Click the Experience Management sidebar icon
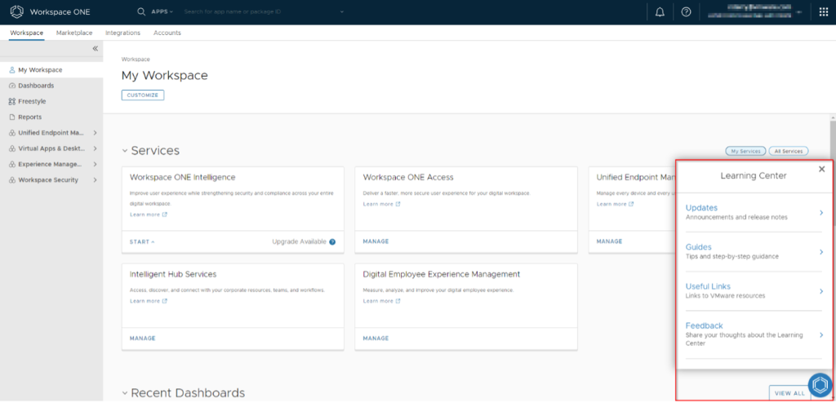 coord(12,164)
